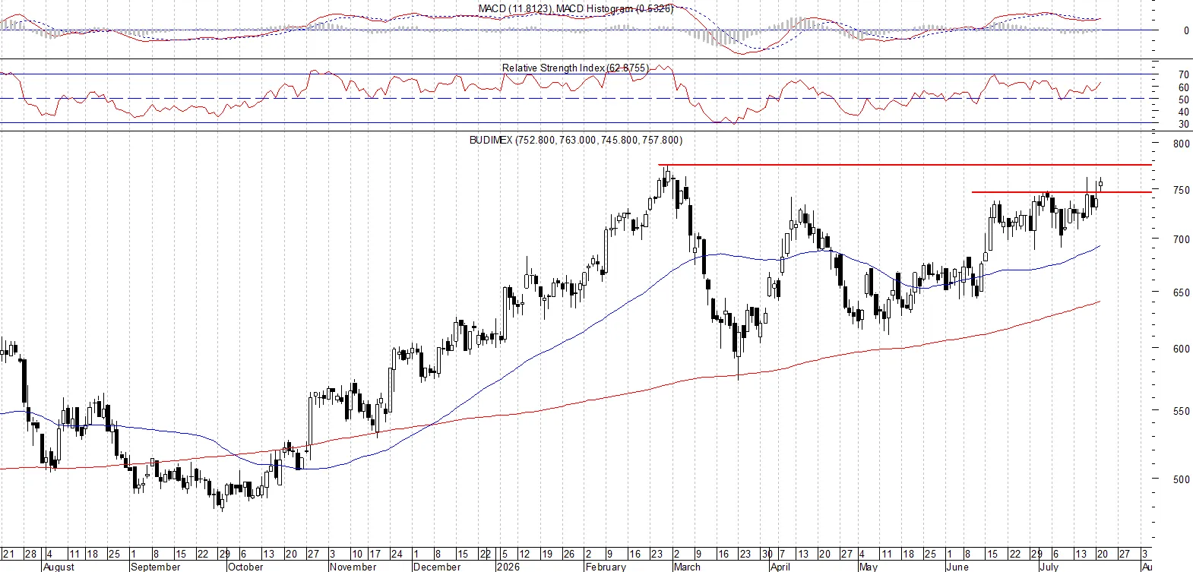Image resolution: width=1193 pixels, height=572 pixels.
Task: Click the 700 price axis label
Action: tap(1181, 239)
